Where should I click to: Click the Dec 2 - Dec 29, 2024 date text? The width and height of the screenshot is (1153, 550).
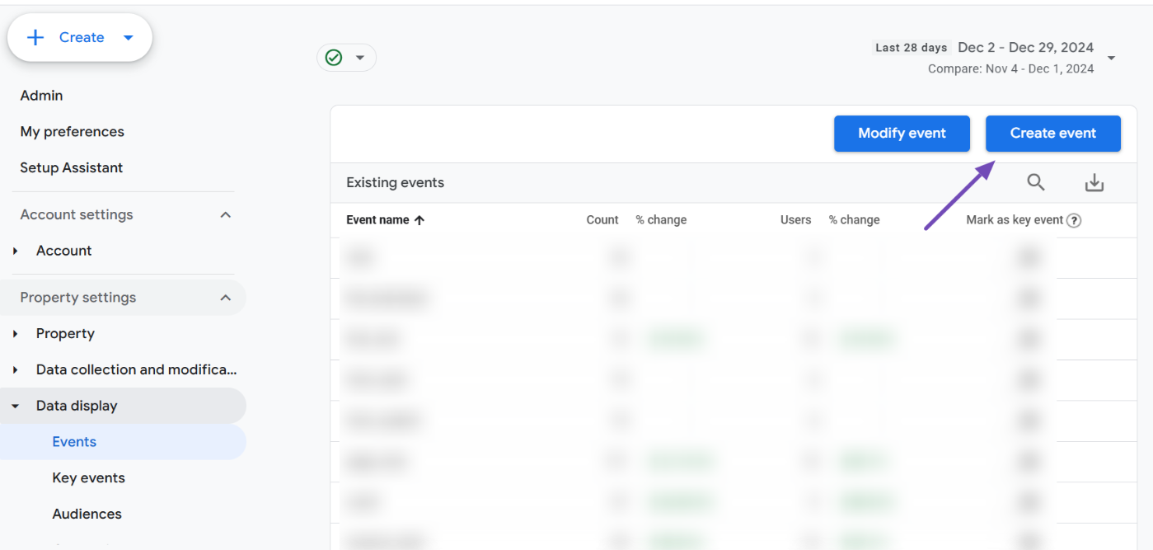click(1024, 47)
